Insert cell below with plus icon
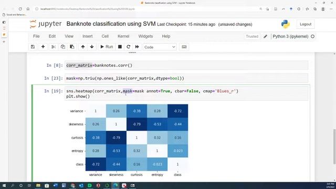Screen dimensions: 336x189 tap(43, 47)
